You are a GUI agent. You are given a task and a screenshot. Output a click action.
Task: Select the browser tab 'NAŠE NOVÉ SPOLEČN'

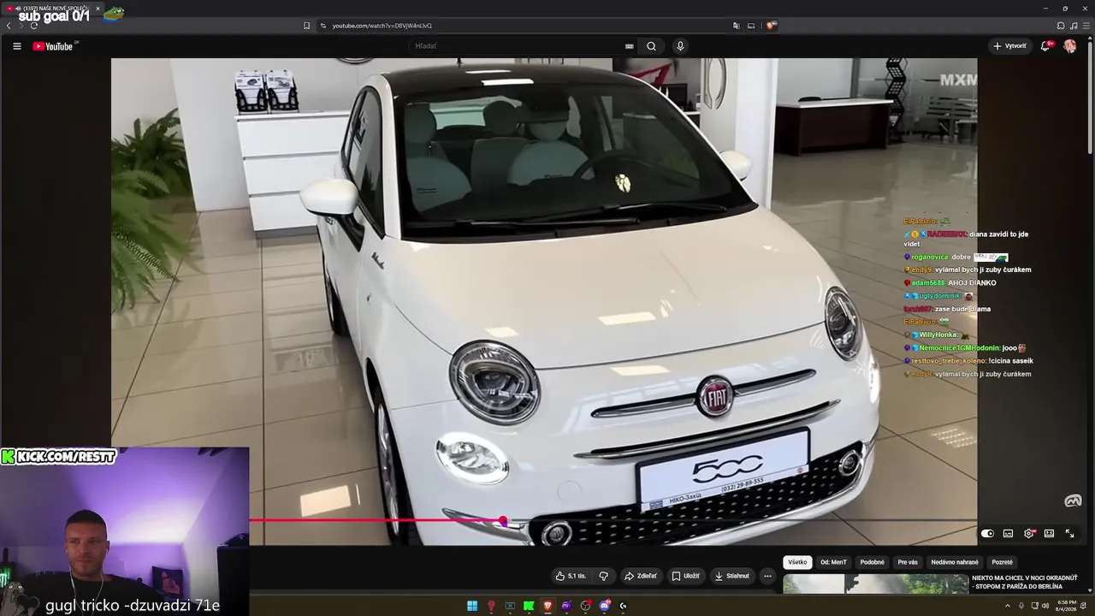53,9
